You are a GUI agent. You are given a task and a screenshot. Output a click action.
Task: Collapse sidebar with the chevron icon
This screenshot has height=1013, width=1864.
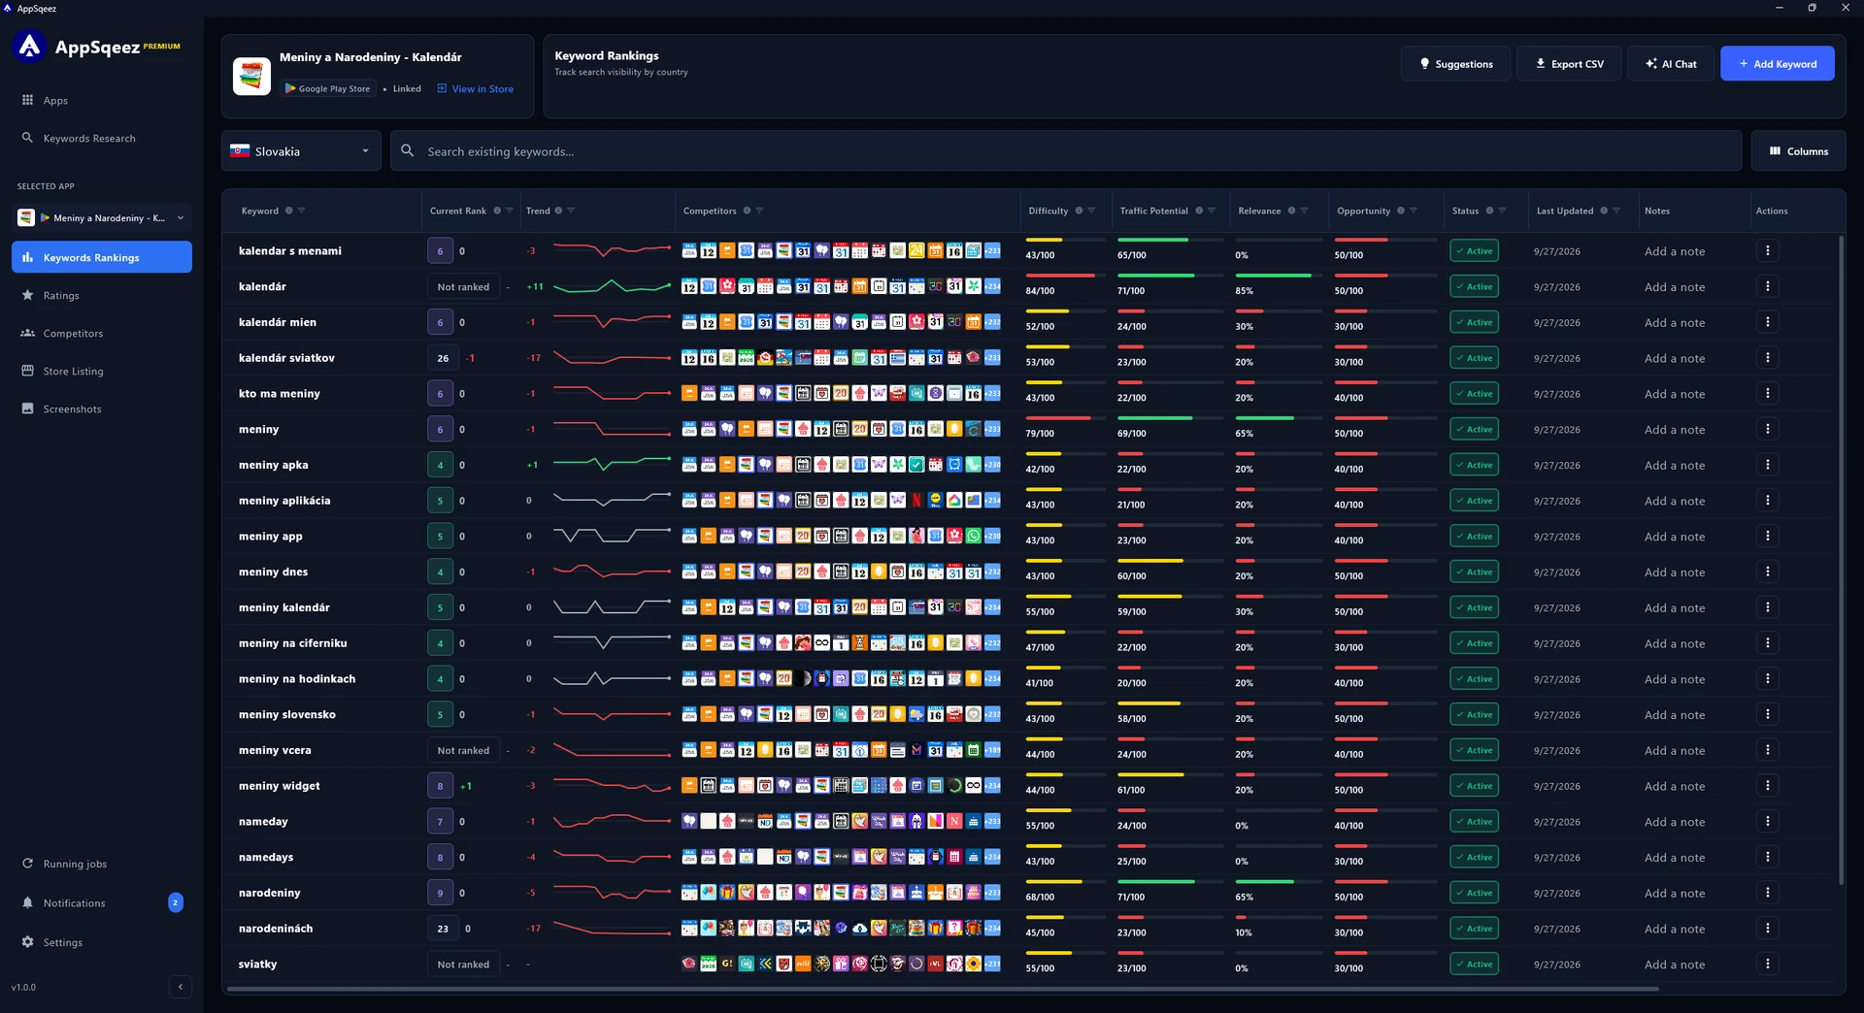180,987
